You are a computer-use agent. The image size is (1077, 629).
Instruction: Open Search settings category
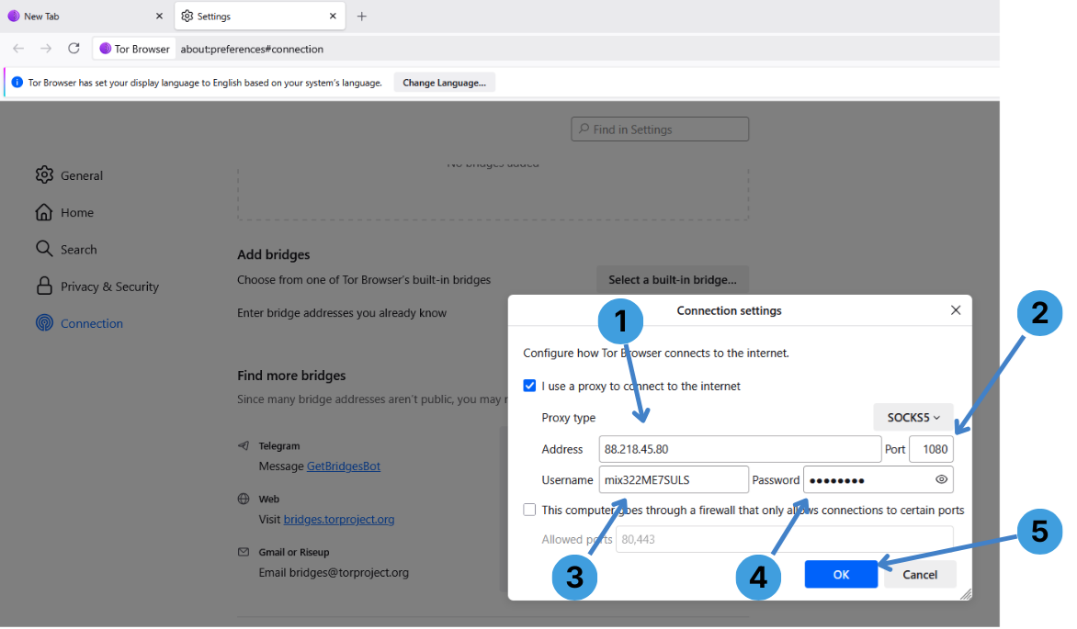66,249
